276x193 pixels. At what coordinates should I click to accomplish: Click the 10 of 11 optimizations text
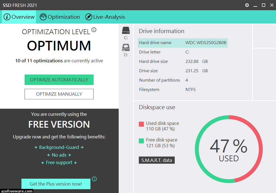tap(39, 61)
